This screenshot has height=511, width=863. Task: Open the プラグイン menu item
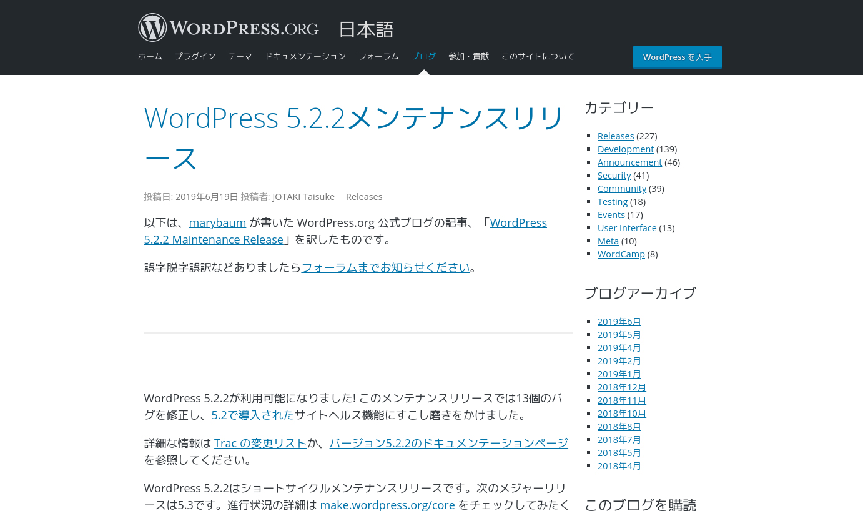point(195,56)
